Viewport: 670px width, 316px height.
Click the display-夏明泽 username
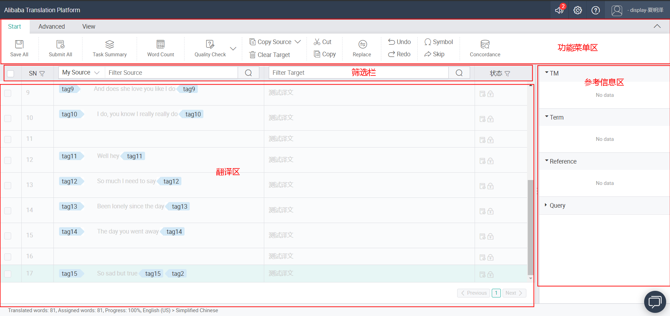pos(646,10)
